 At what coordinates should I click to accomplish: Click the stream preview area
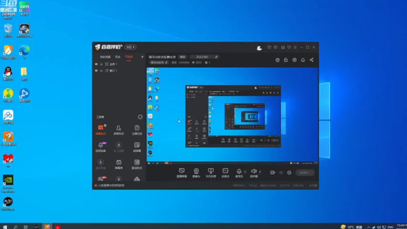(x=232, y=116)
